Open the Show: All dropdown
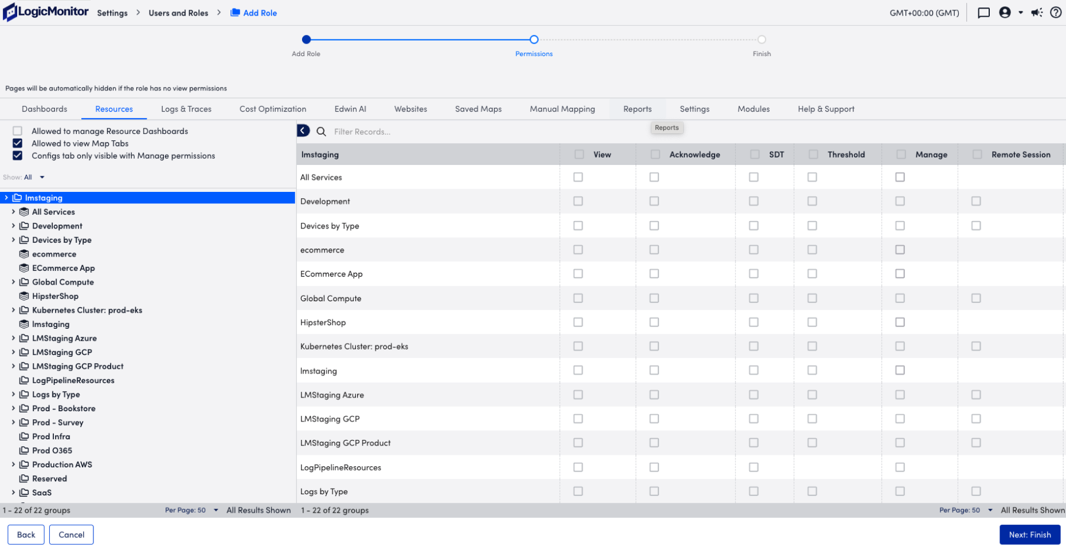 tap(33, 177)
